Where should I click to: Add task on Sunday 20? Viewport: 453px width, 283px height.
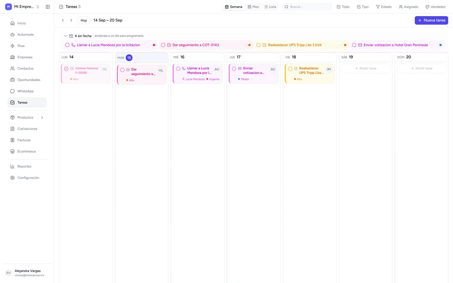pyautogui.click(x=422, y=68)
